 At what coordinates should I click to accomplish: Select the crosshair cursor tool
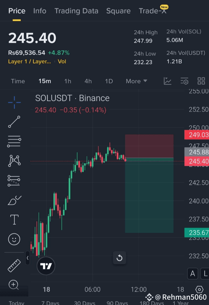point(14,102)
